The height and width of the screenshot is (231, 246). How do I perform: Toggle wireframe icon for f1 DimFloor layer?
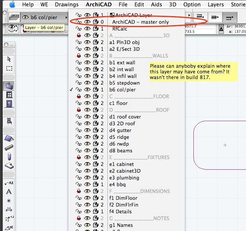[96, 198]
